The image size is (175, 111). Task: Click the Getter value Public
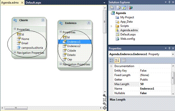click(144, 80)
